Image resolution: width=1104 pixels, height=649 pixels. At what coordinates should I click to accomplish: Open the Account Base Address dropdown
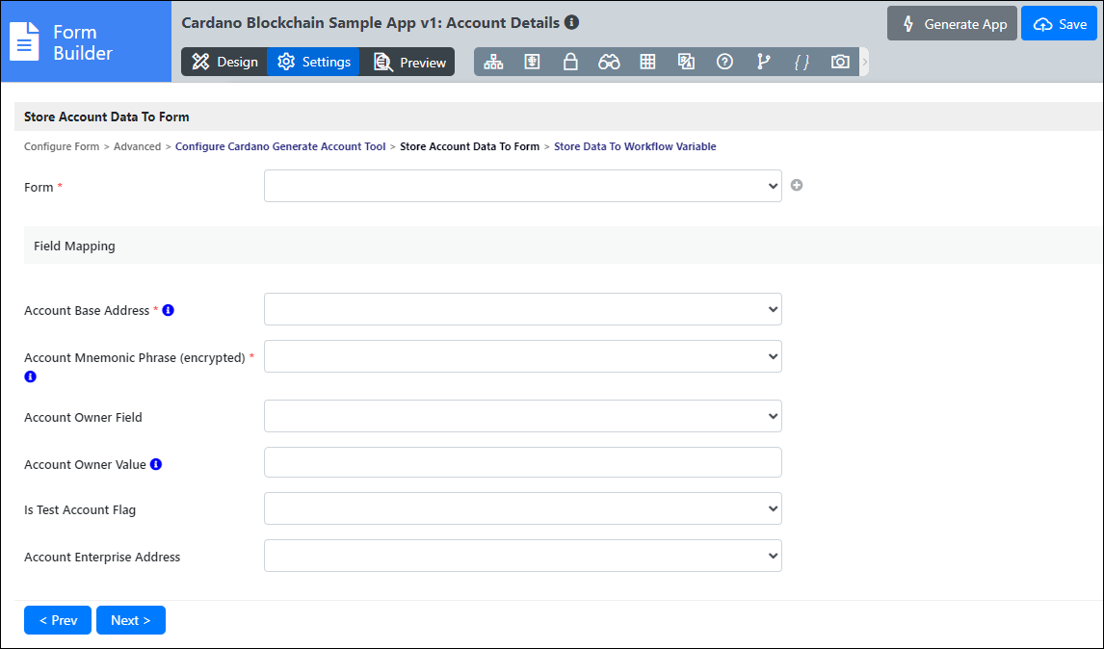[x=523, y=309]
